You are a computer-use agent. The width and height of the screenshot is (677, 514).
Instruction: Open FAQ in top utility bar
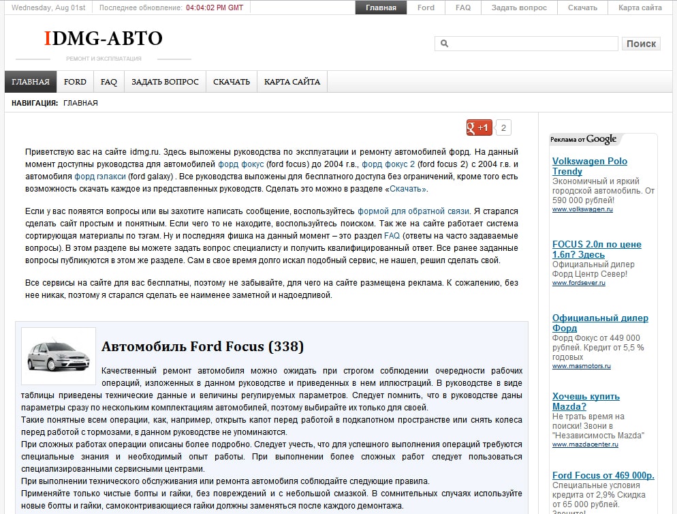pyautogui.click(x=463, y=7)
